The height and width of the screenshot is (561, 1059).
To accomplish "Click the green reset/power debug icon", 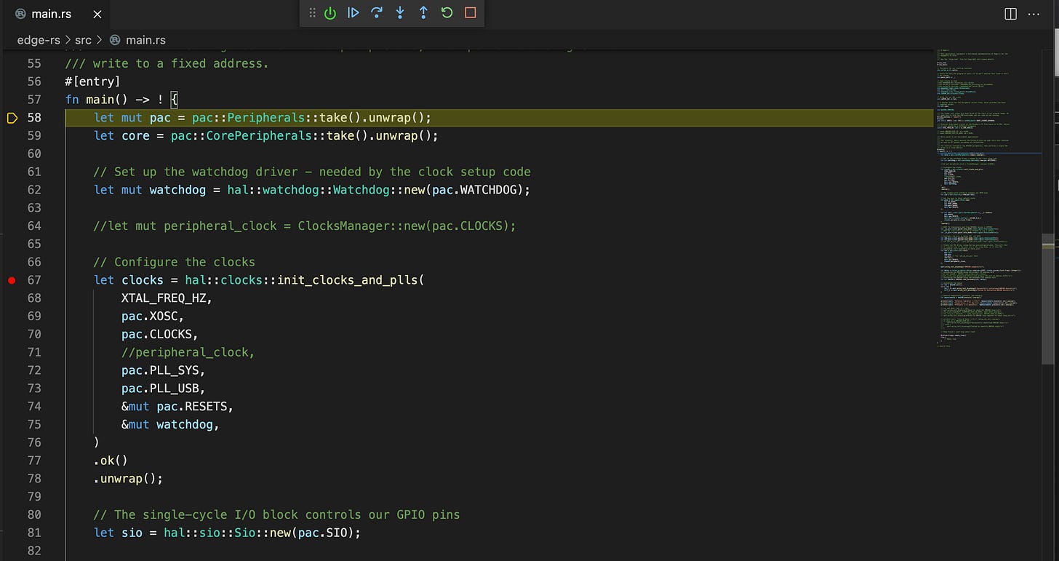I will [x=330, y=12].
